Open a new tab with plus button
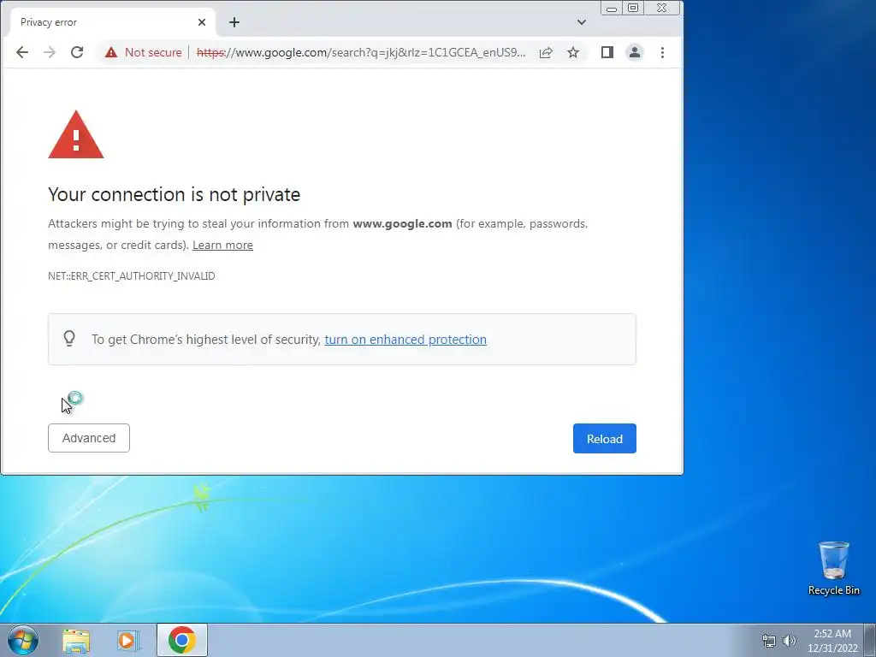Screen dimensions: 876x657 pyautogui.click(x=234, y=22)
